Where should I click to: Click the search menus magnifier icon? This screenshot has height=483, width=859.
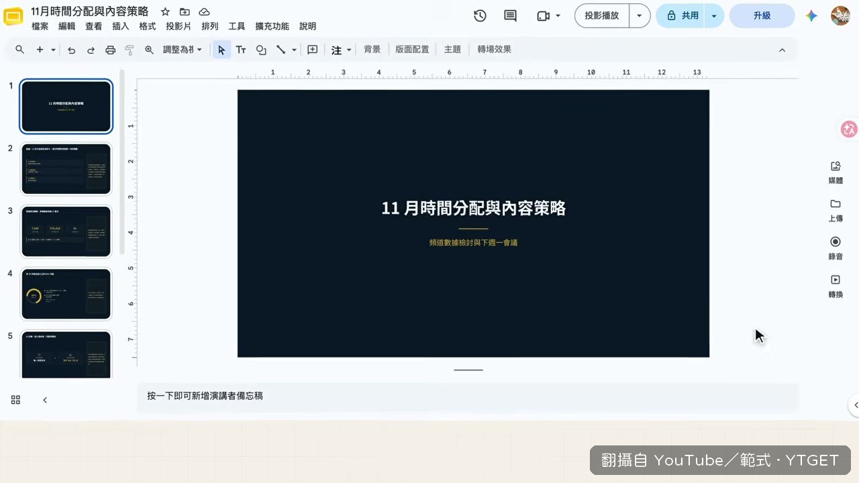[20, 50]
